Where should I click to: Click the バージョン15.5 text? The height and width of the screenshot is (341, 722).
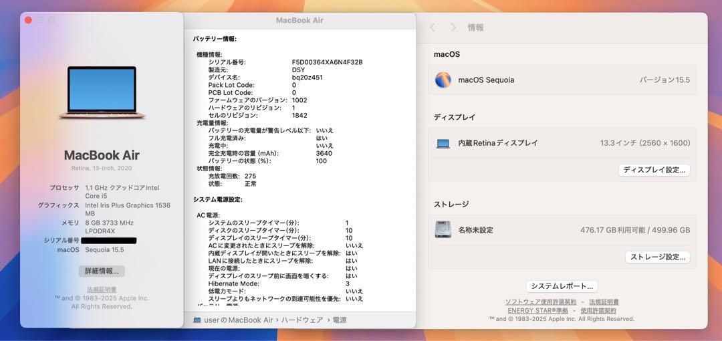[x=665, y=80]
